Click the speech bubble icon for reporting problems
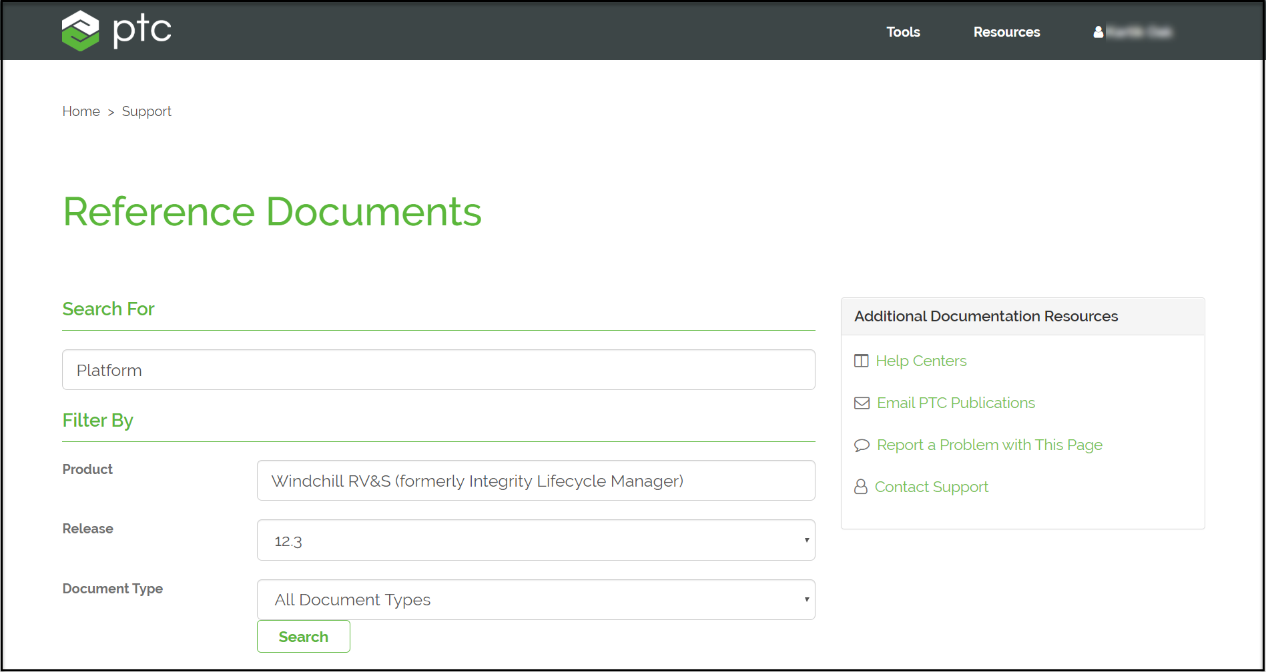Screen dimensions: 1266x672 861,445
